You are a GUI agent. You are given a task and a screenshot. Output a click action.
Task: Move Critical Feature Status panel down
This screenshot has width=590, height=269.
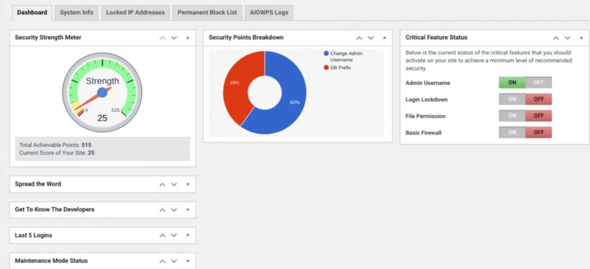click(x=568, y=38)
